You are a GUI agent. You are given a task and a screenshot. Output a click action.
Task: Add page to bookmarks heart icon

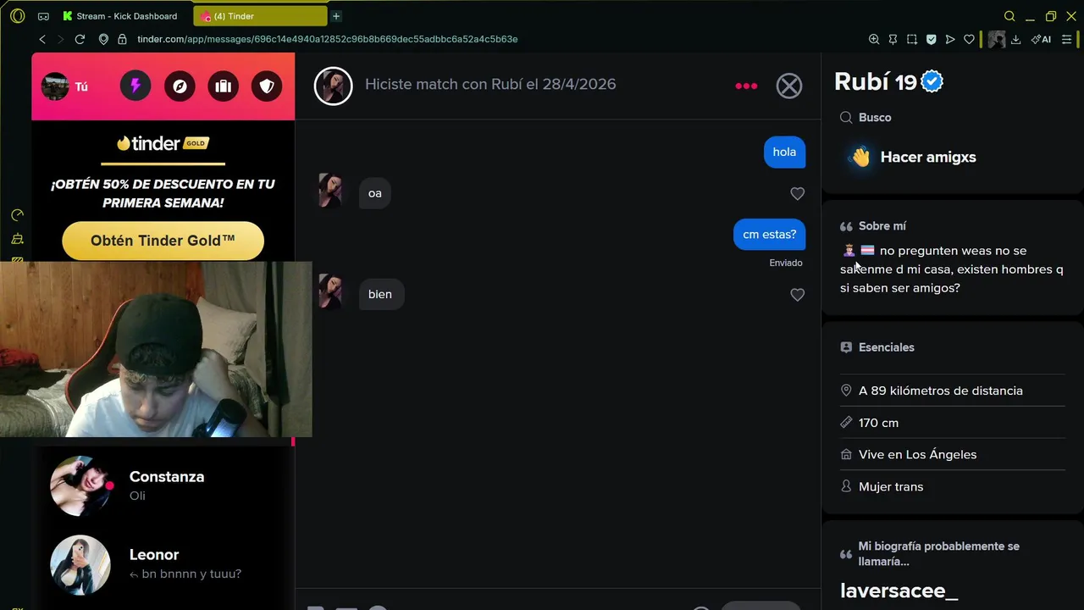coord(969,39)
